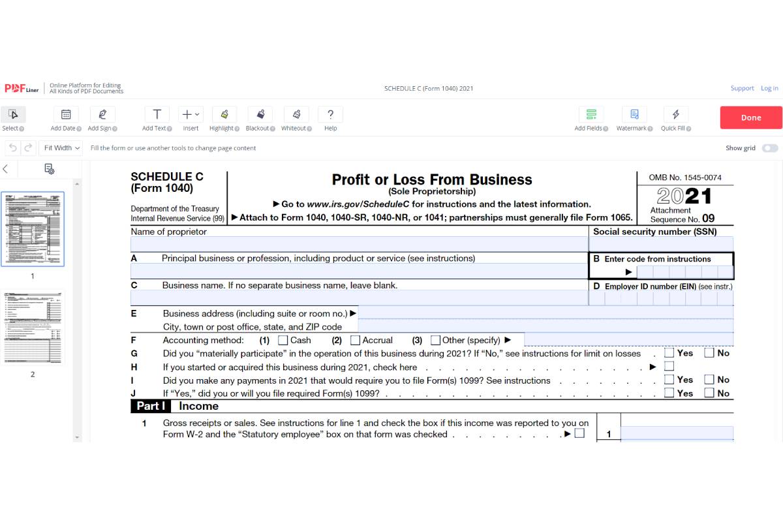Check Yes for line J file 1099
Screen dimensions: 783x522
tap(669, 393)
